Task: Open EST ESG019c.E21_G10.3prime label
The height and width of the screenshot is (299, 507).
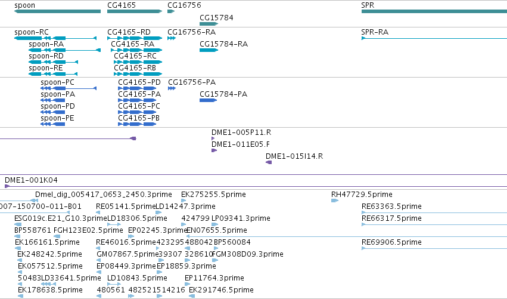Action: [60, 218]
